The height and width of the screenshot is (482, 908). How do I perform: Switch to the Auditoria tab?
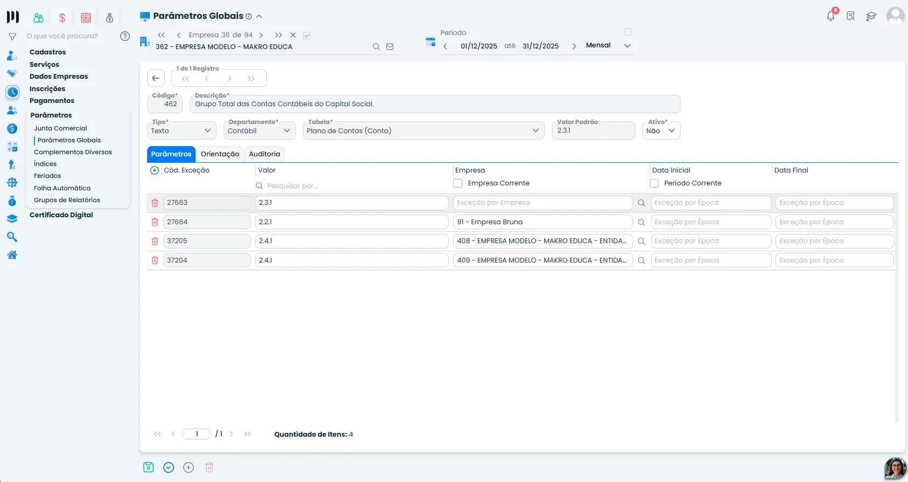click(x=265, y=154)
